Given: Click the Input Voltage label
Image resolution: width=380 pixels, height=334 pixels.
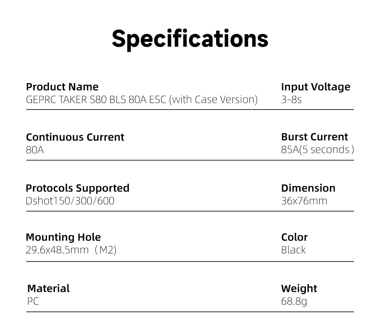Looking at the screenshot, I should pos(315,87).
